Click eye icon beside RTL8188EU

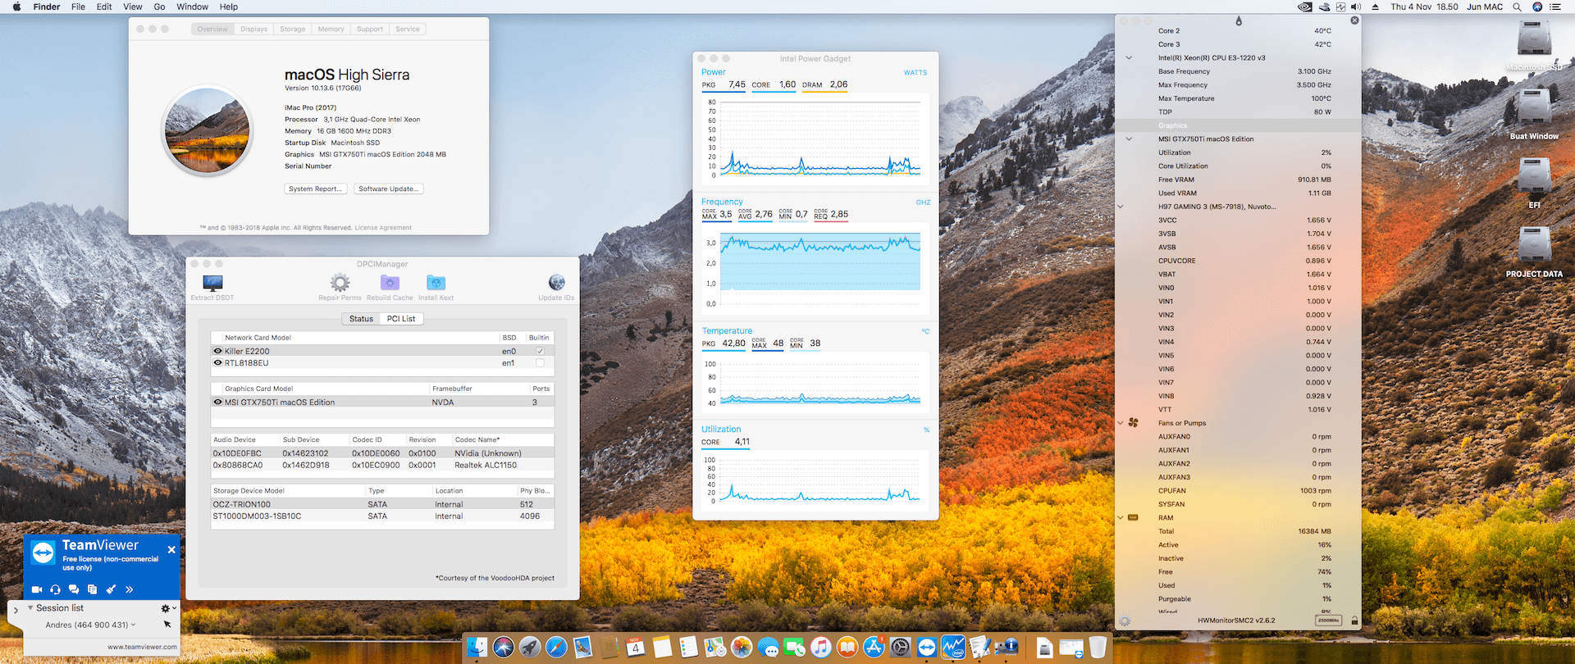pos(217,362)
